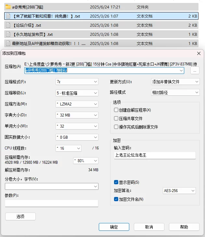Viewport: 205px width, 237px height.
Task: Open the 加密算法 AES-256 dropdown
Action: pos(179,190)
